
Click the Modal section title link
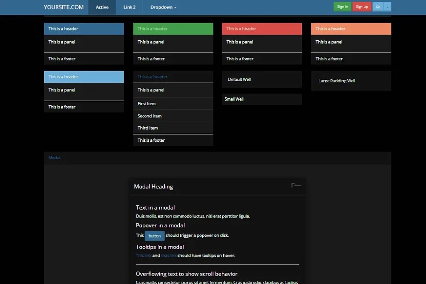[x=54, y=158]
